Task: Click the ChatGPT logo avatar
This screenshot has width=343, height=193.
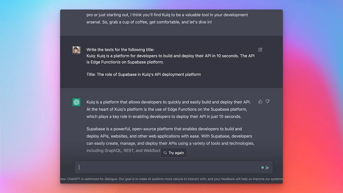Action: click(x=76, y=102)
